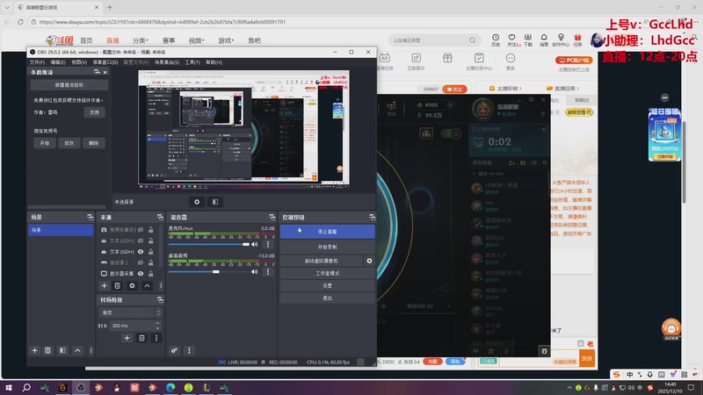The width and height of the screenshot is (703, 395).
Task: Click the search magnifier in Douyu search box
Action: click(x=472, y=40)
